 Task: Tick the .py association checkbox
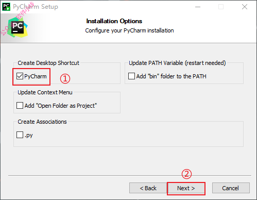[20, 135]
